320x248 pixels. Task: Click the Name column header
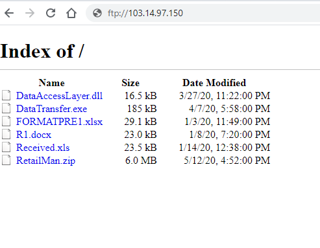51,83
